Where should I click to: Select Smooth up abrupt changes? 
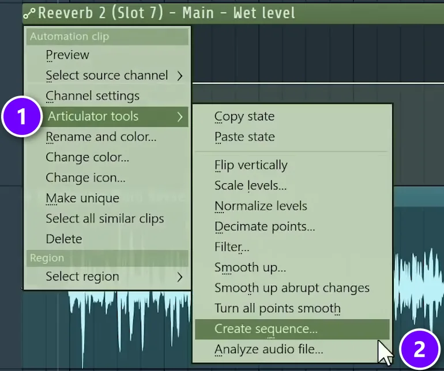pos(292,288)
